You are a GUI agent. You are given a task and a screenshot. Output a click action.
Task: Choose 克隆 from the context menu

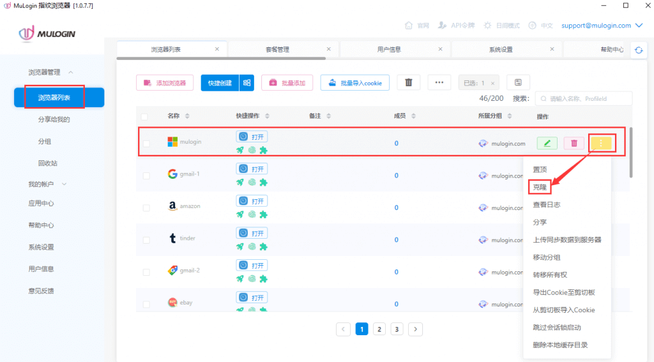click(x=540, y=188)
